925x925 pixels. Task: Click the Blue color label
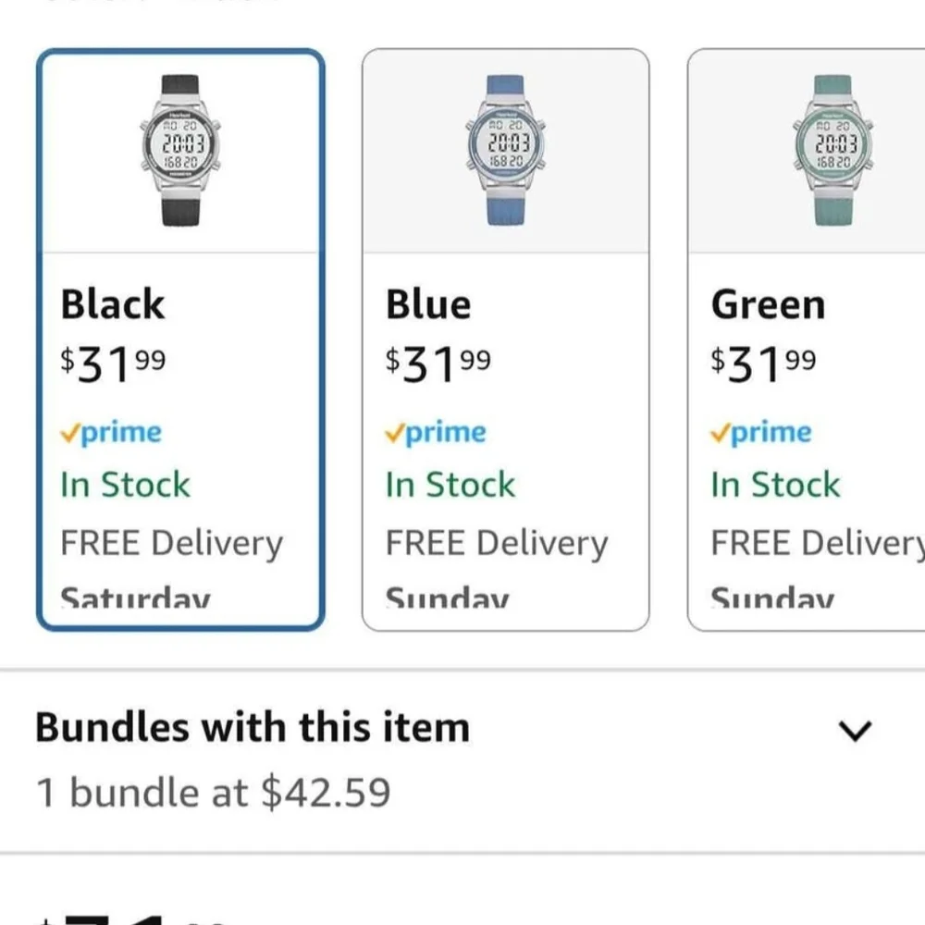tap(428, 304)
